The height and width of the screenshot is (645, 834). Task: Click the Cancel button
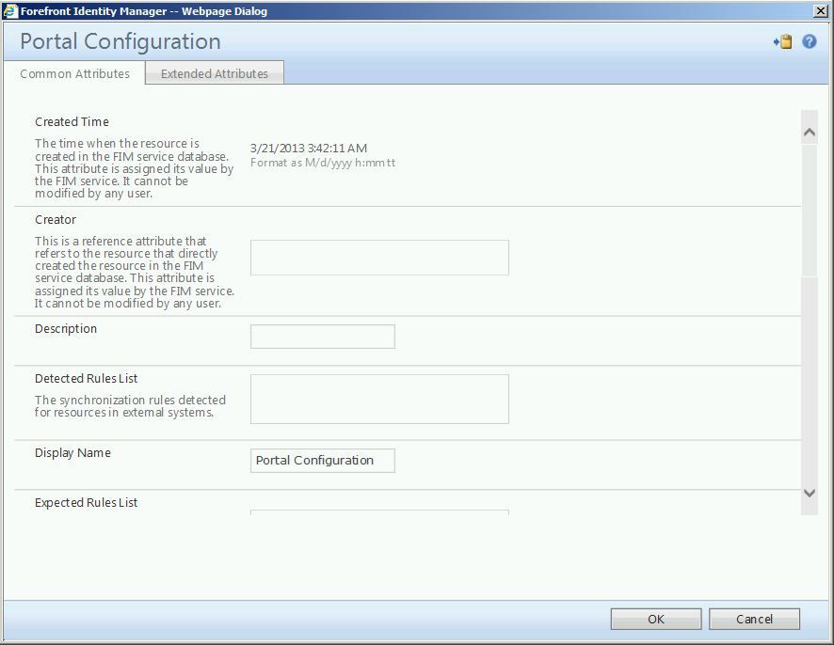point(754,619)
